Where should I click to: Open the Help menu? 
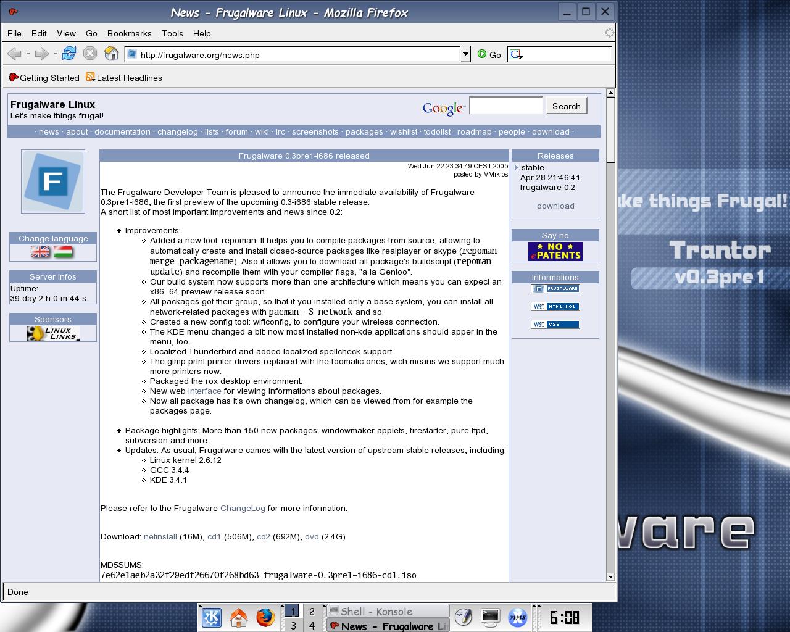pyautogui.click(x=202, y=33)
